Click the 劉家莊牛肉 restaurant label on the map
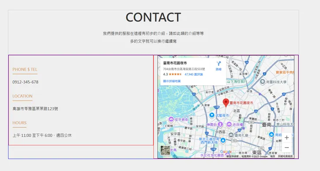The image size is (320, 171). click(x=285, y=72)
